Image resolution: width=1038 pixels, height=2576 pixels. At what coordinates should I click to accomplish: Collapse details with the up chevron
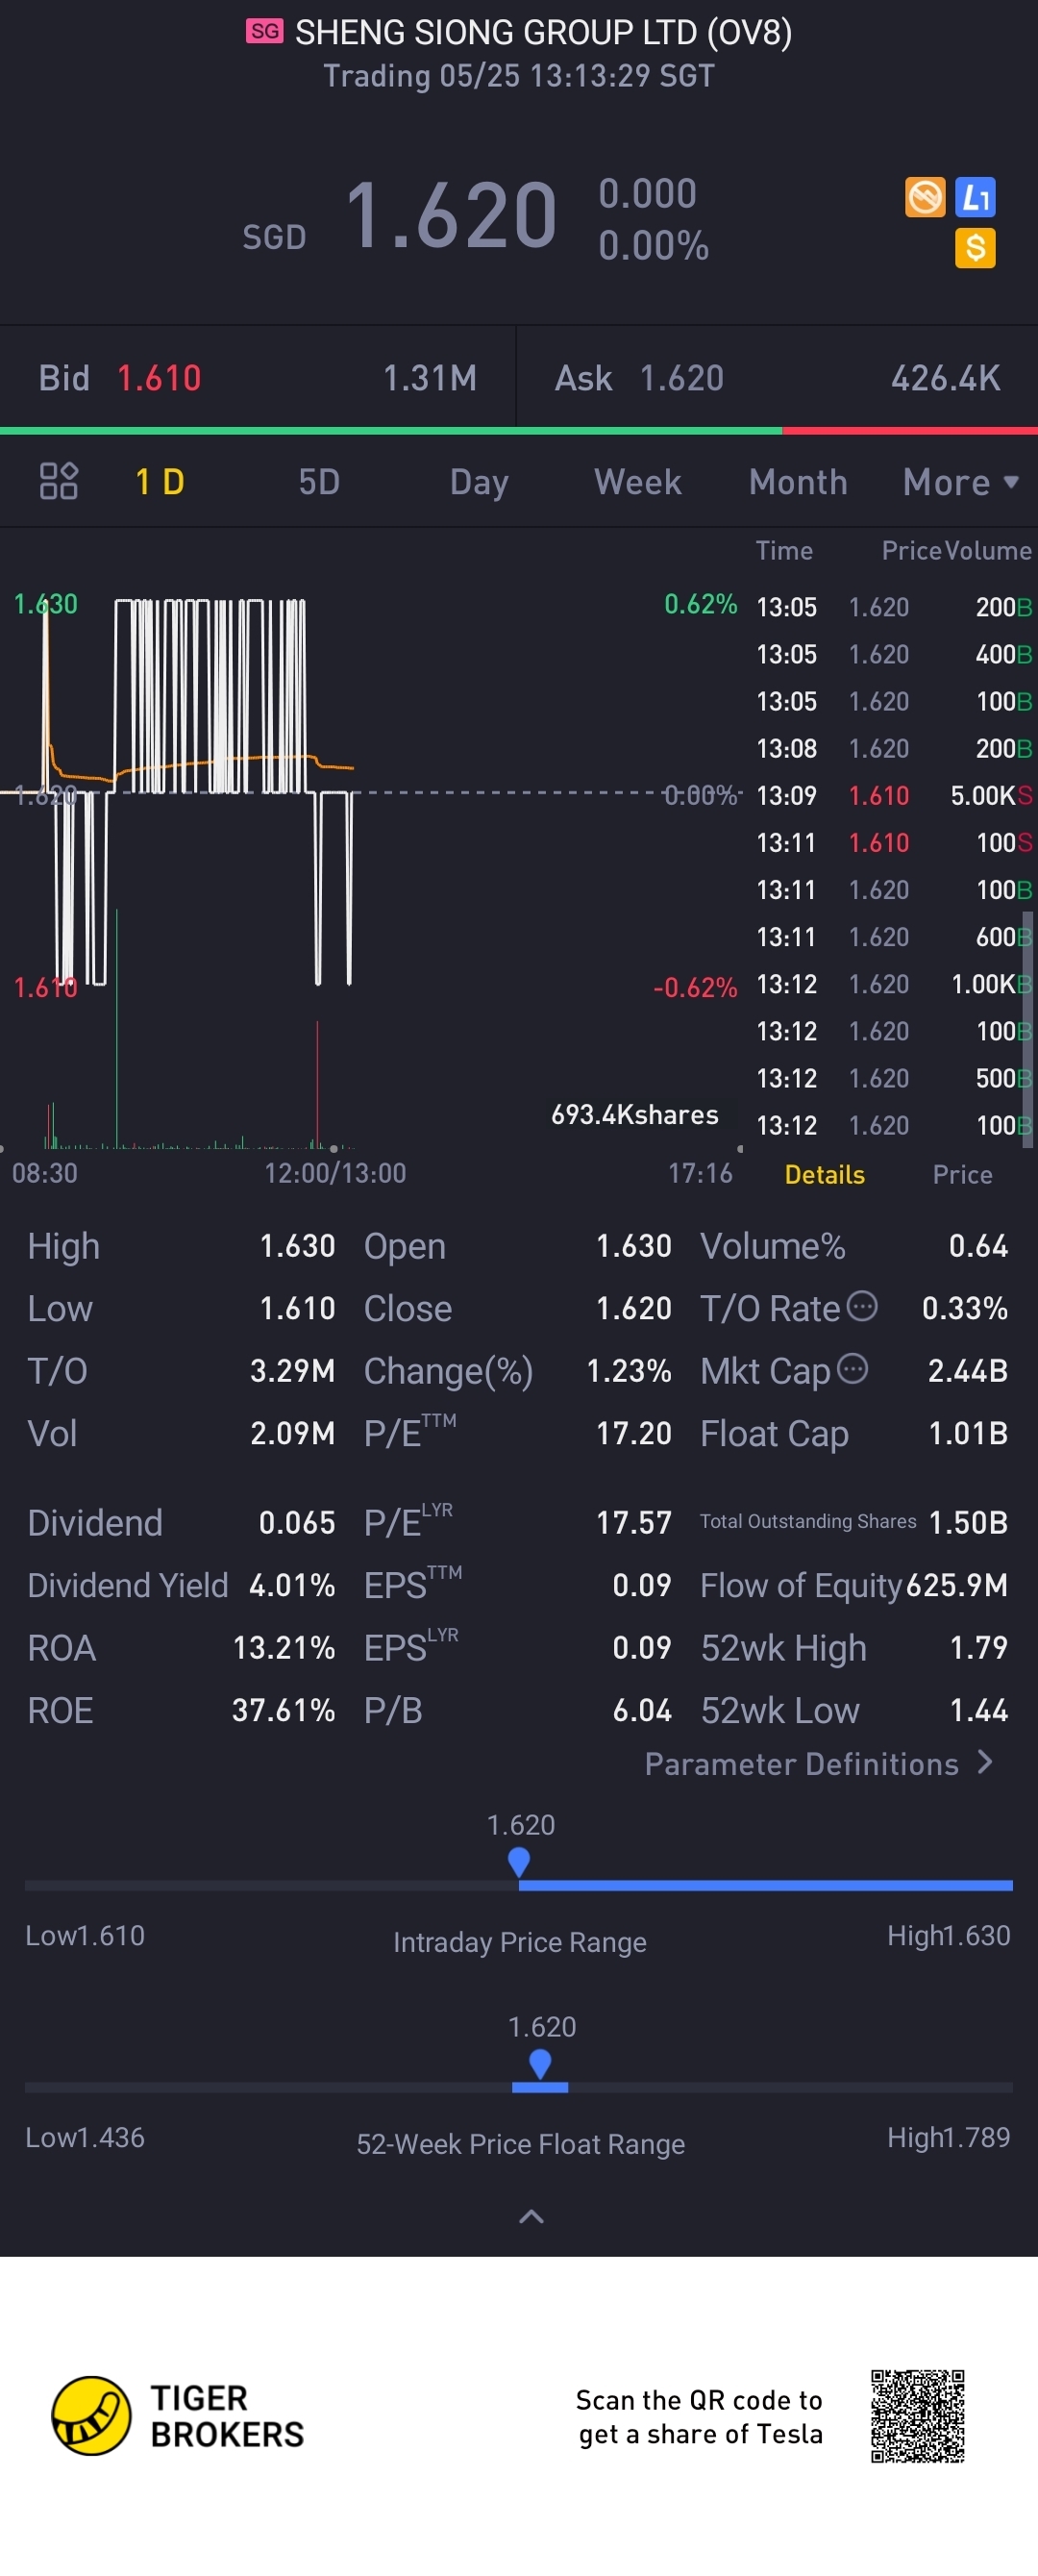(531, 2217)
